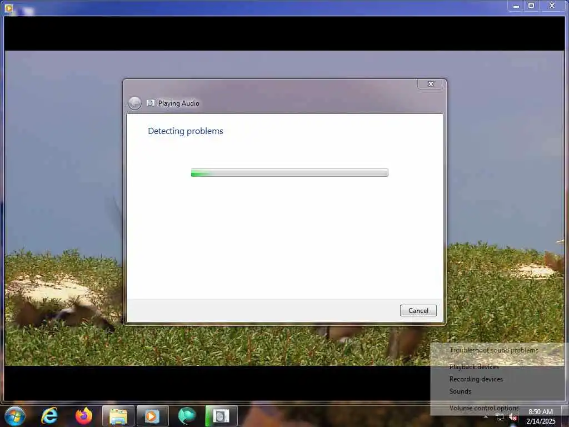The image size is (569, 427).
Task: Close the Playing Audio troubleshooter dialog
Action: click(431, 84)
